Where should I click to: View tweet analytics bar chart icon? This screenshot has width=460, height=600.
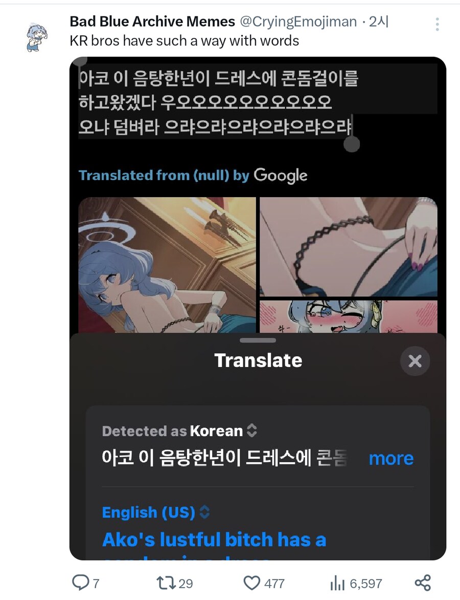pyautogui.click(x=337, y=583)
